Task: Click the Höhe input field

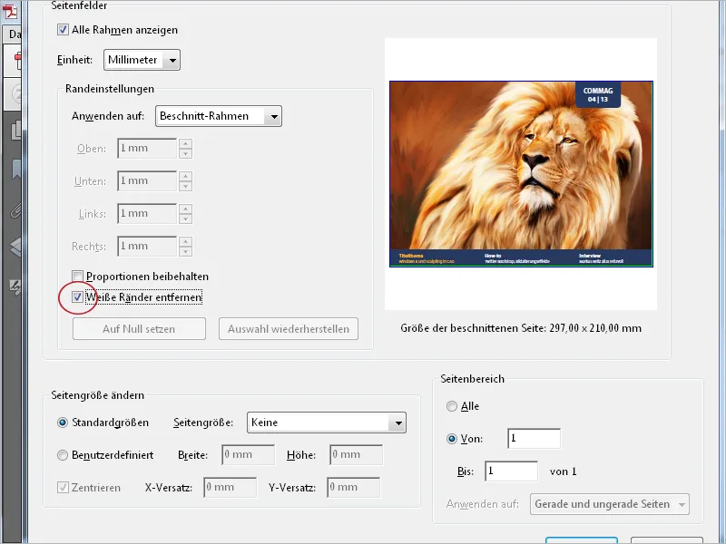Action: click(356, 455)
